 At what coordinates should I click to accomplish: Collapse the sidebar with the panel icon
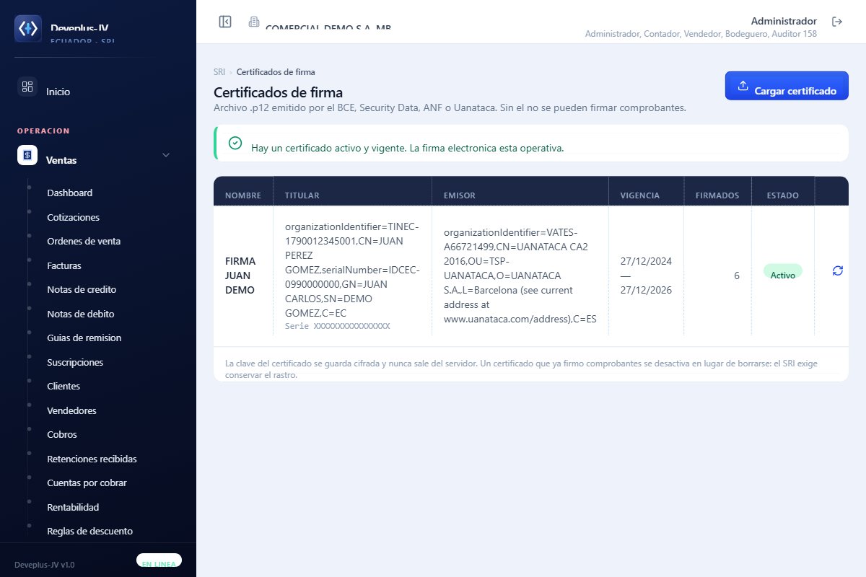click(x=225, y=22)
